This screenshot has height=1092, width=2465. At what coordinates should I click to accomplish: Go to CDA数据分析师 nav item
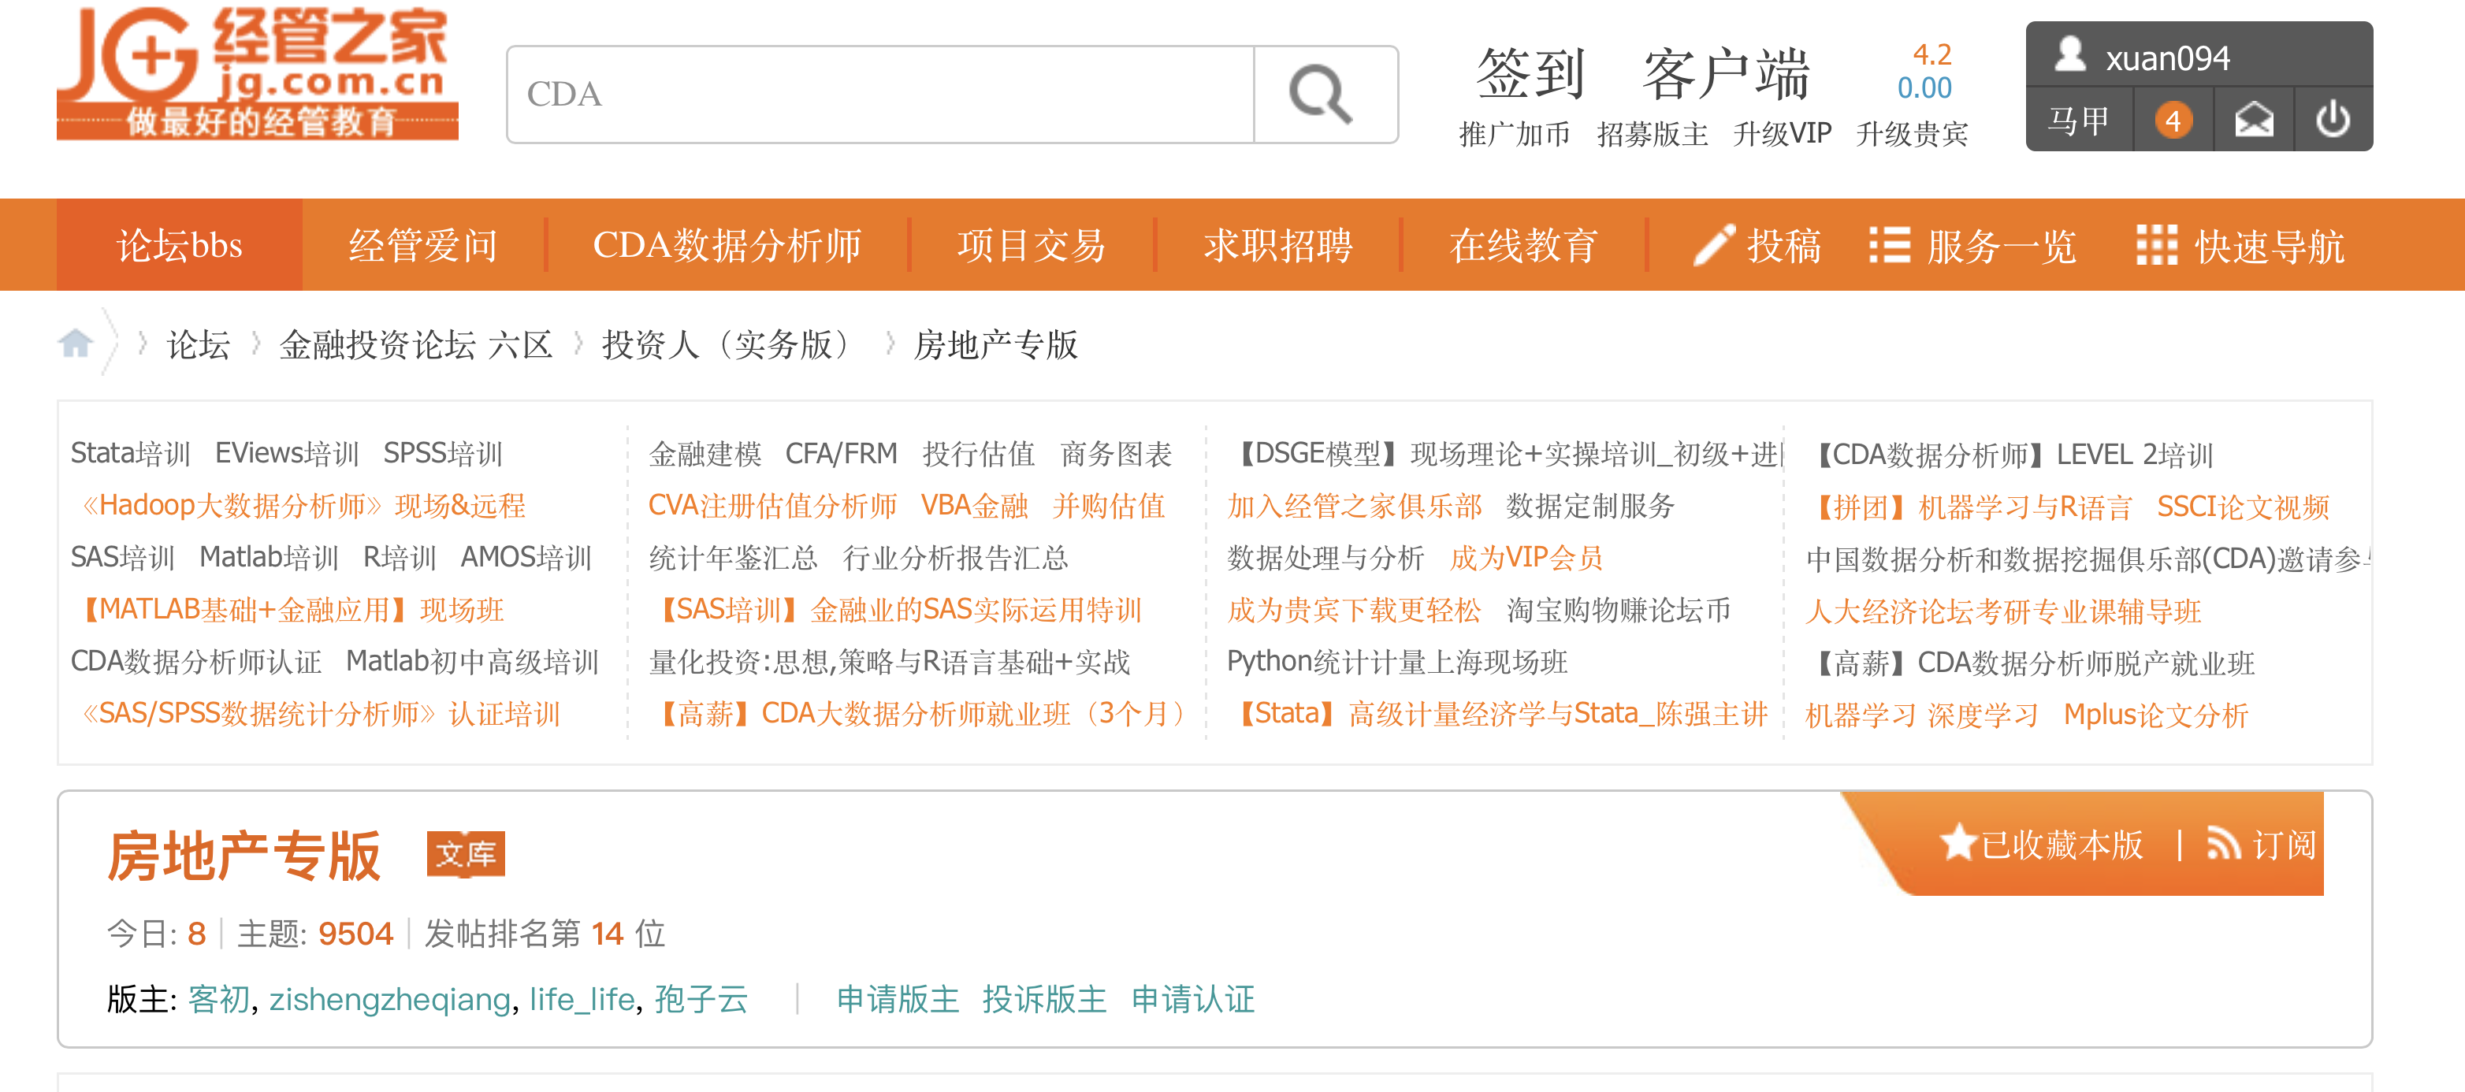tap(727, 246)
